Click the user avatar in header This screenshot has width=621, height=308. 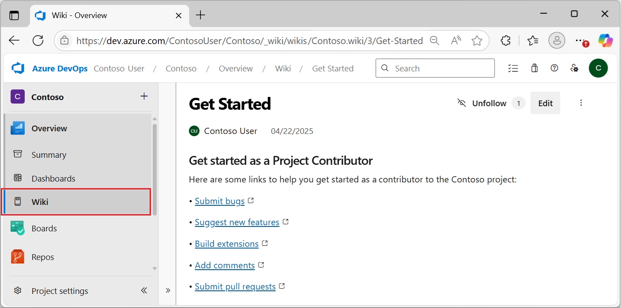[x=598, y=68]
